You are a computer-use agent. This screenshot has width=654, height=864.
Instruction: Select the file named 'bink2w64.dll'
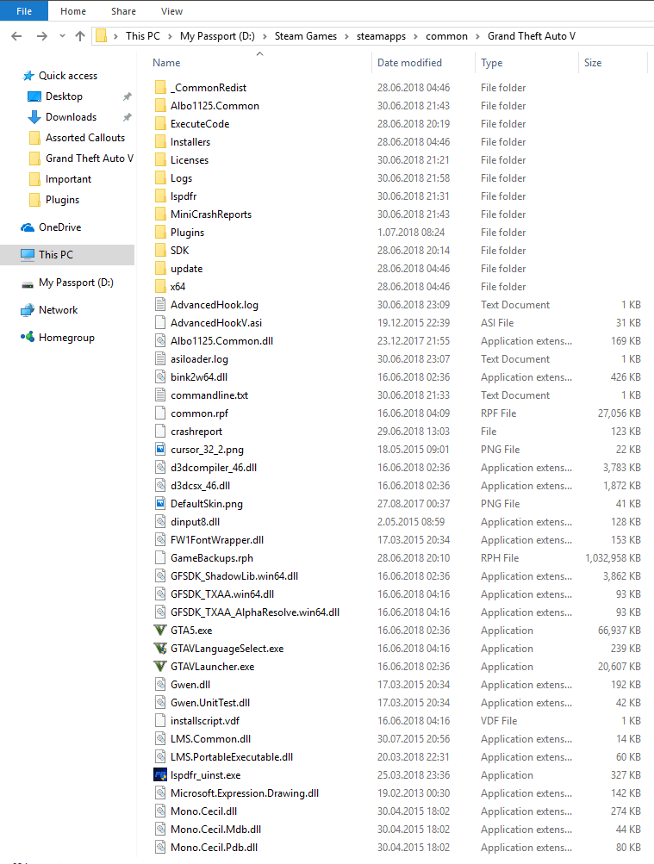199,377
